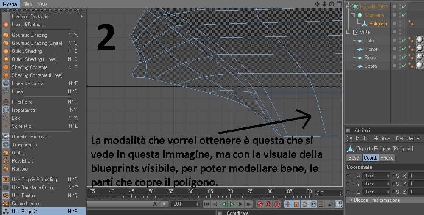Toggle the green checkmark of Sopra
Image resolution: width=424 pixels, height=215 pixels.
[x=404, y=66]
